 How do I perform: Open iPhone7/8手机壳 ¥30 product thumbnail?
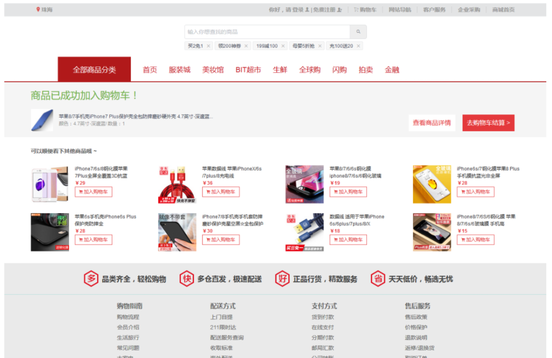pos(177,232)
